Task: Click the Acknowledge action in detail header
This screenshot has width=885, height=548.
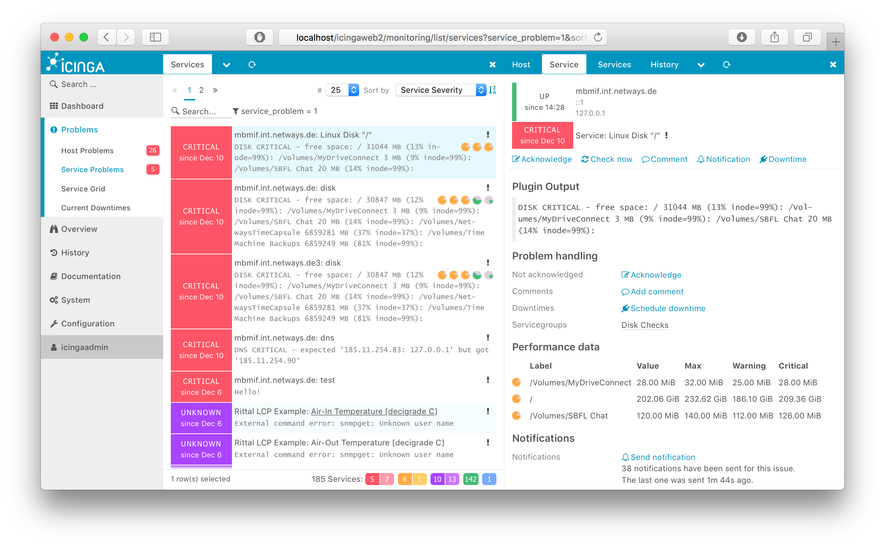Action: [542, 159]
